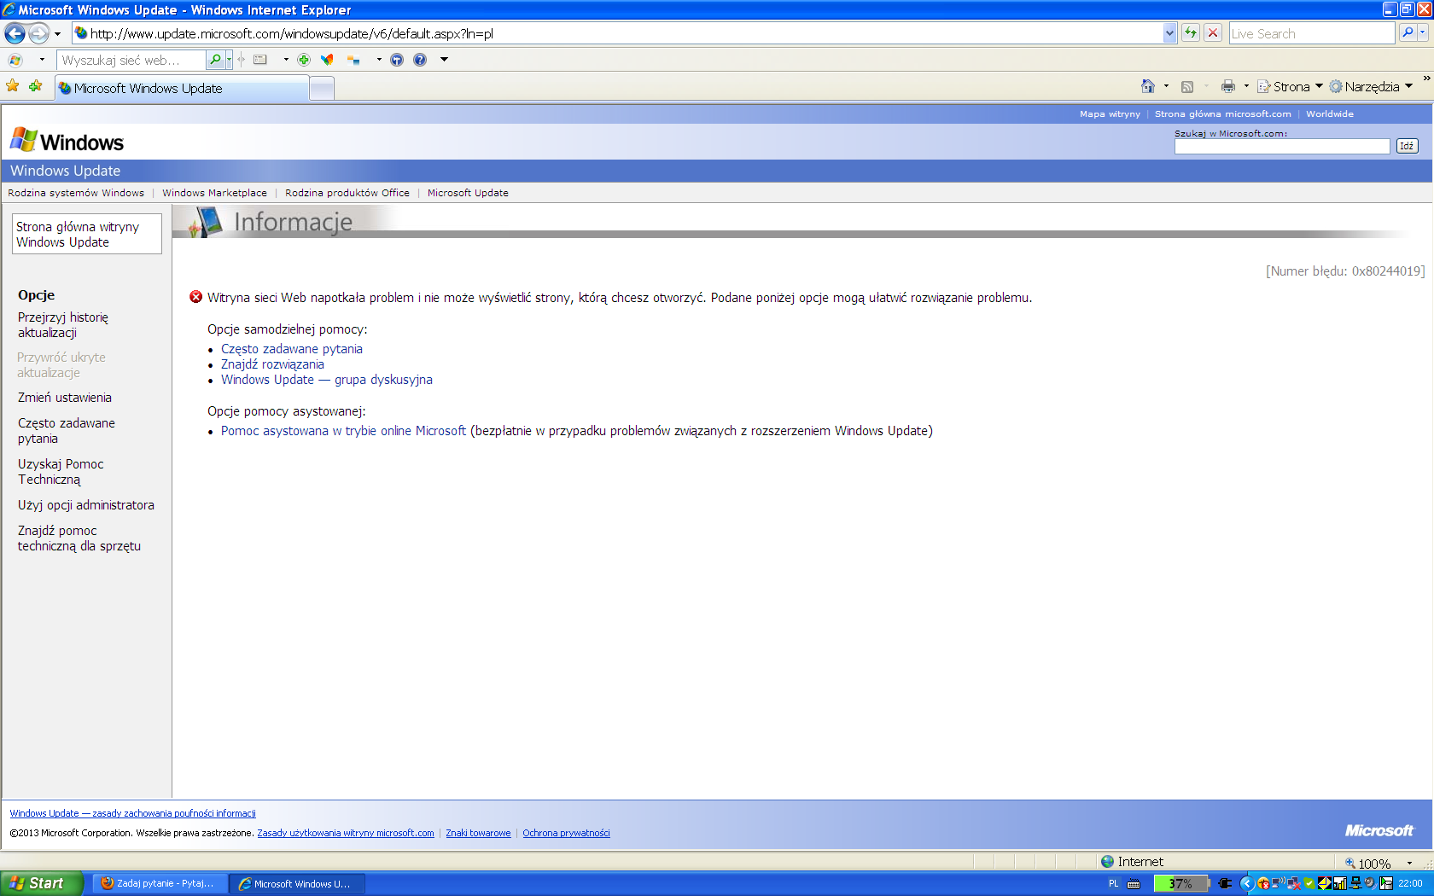
Task: Click the form fill card toolbar icon
Action: [260, 60]
